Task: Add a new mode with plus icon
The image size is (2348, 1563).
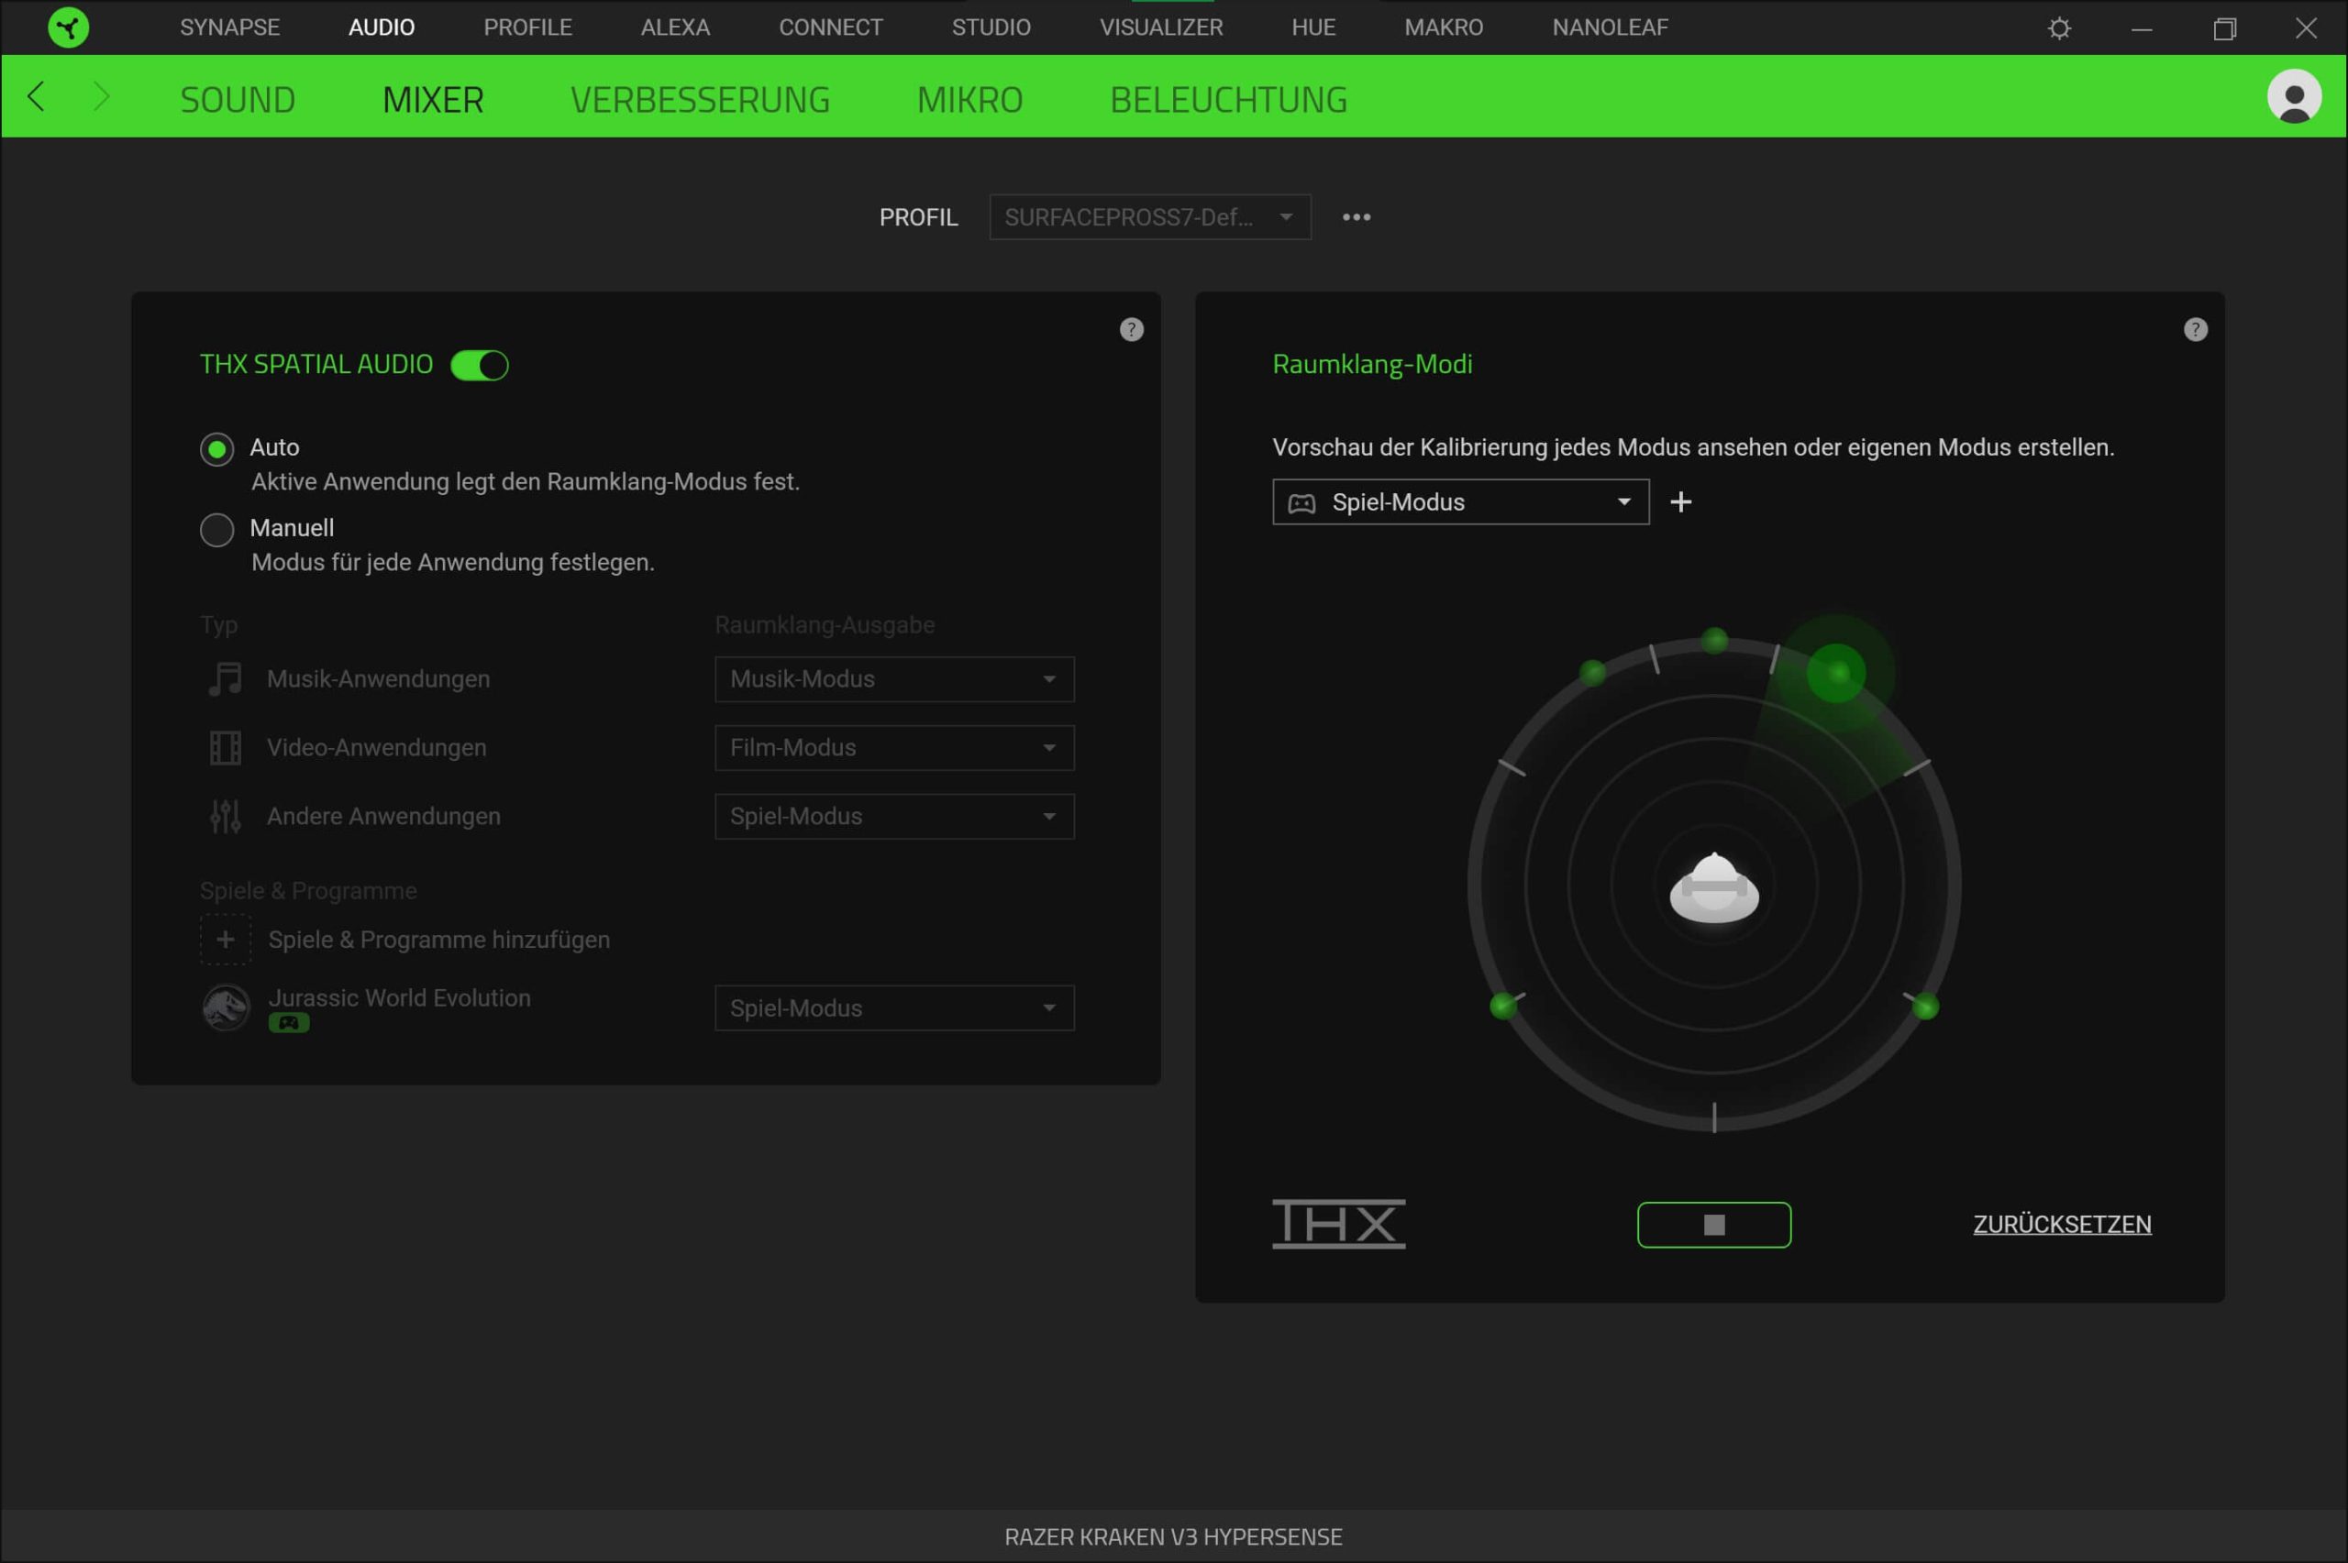Action: tap(1680, 502)
